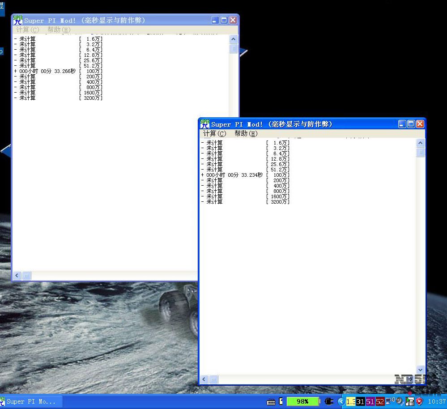Click Super PI Mo... taskbar button
This screenshot has width=447, height=409.
tap(31, 401)
